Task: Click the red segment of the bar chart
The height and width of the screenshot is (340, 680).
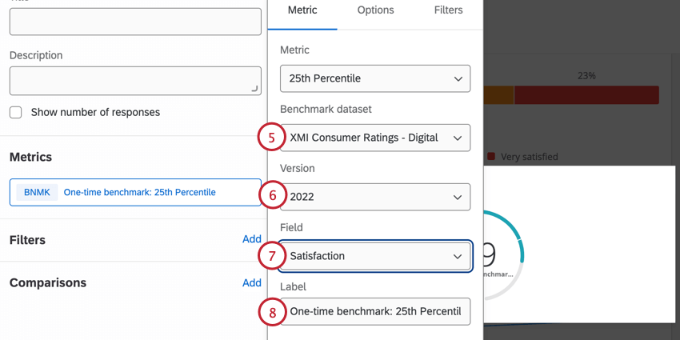Action: point(586,95)
